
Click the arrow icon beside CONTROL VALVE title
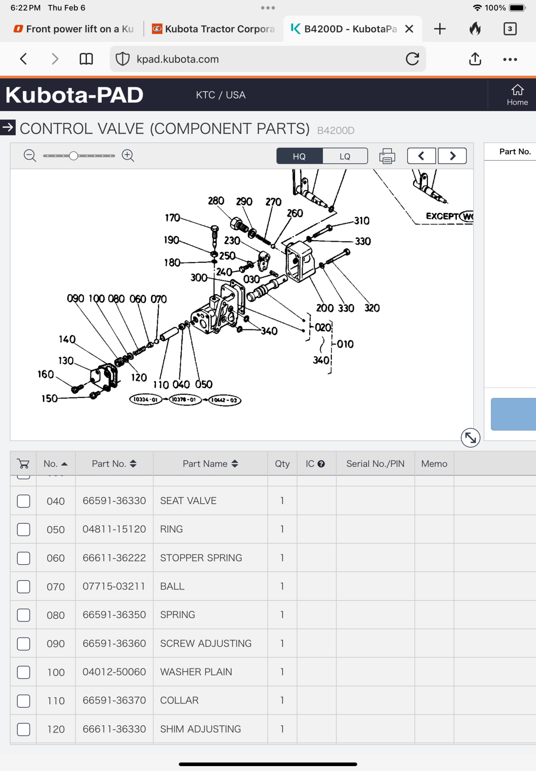pyautogui.click(x=8, y=127)
